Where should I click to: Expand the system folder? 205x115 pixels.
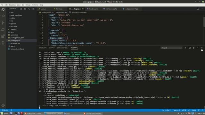13,24
